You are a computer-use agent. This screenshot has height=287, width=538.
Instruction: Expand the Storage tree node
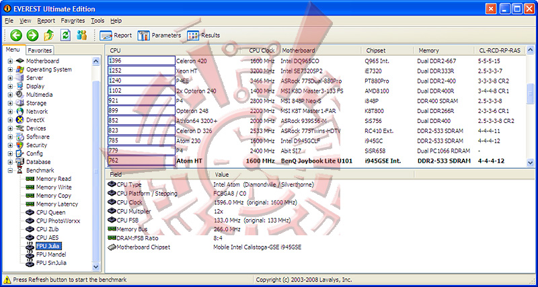[x=10, y=104]
